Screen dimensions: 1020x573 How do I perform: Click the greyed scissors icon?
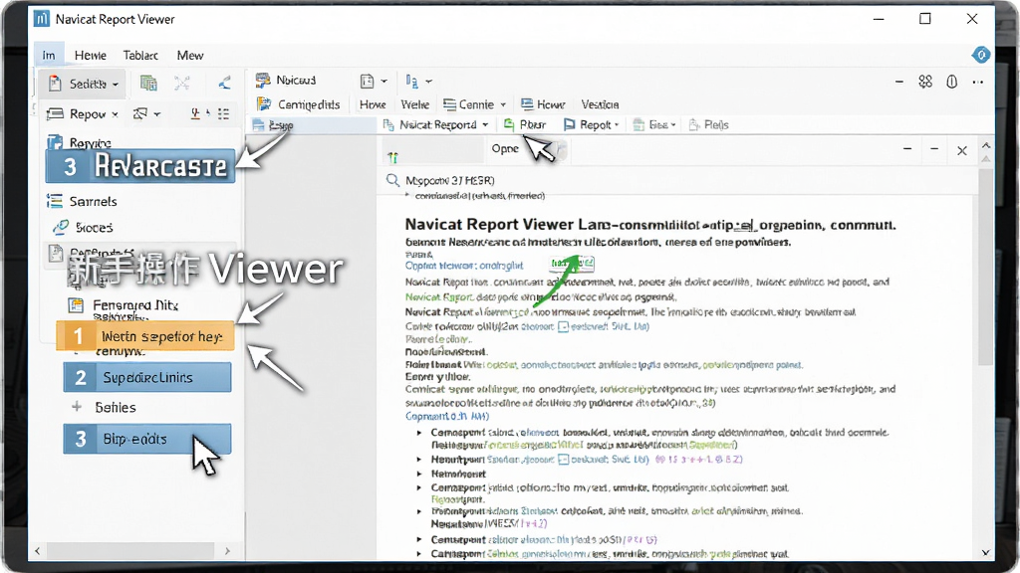(x=182, y=84)
